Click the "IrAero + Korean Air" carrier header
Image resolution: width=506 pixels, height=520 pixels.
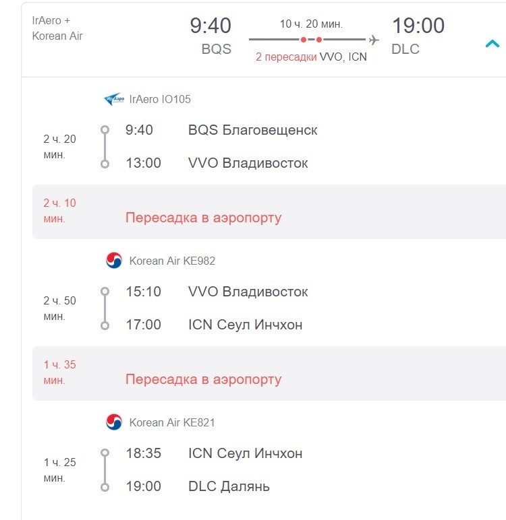[x=57, y=28]
